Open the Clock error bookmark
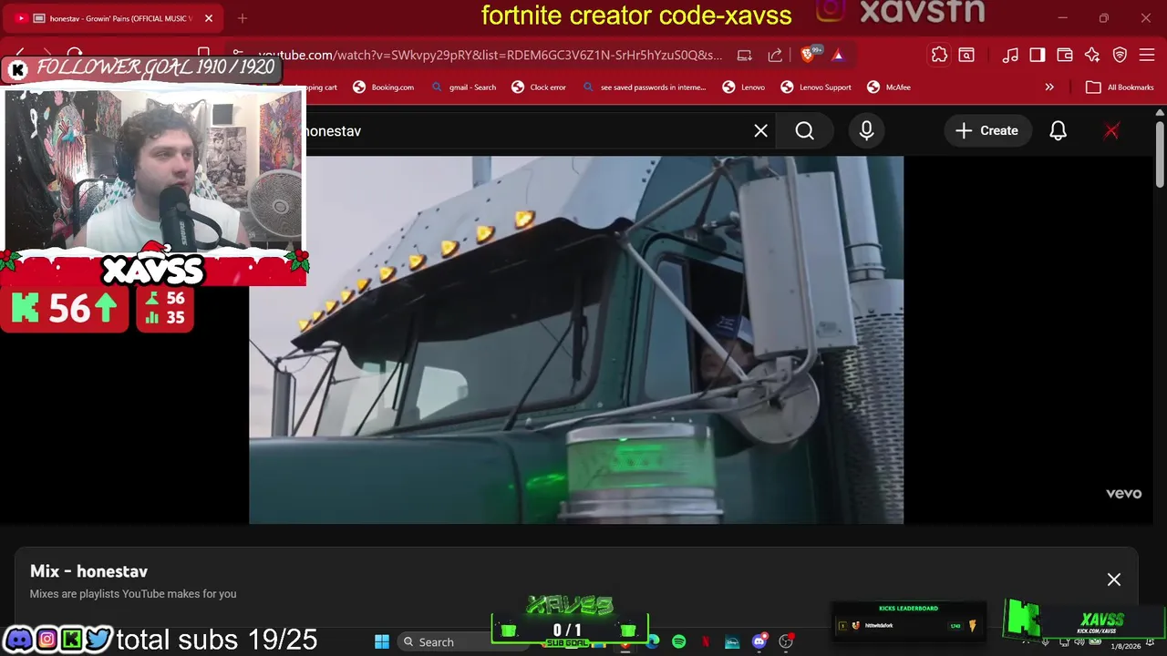The image size is (1167, 656). [x=539, y=87]
